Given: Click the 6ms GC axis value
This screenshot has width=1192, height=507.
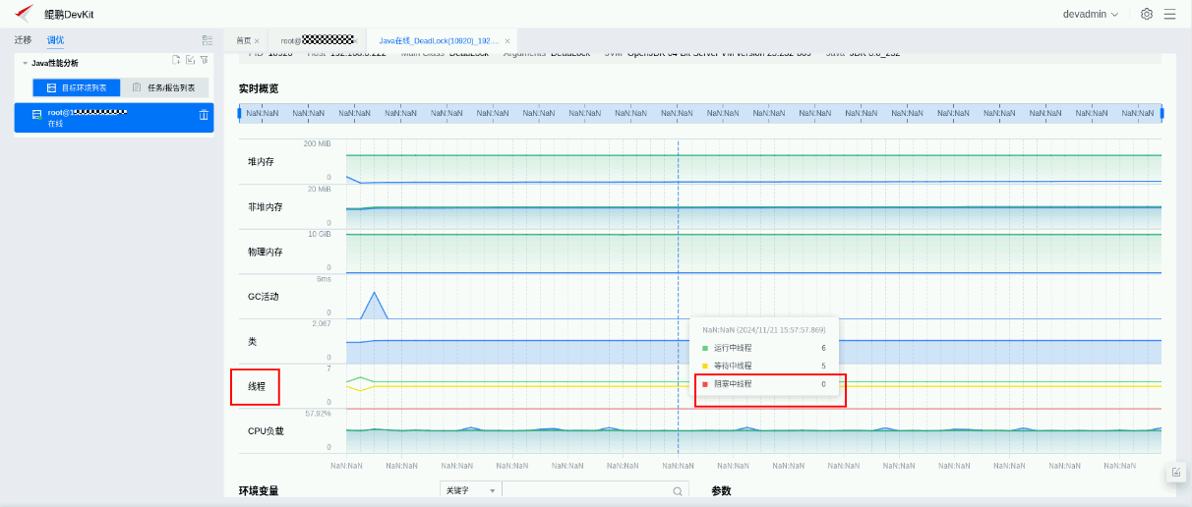Looking at the screenshot, I should tap(324, 279).
